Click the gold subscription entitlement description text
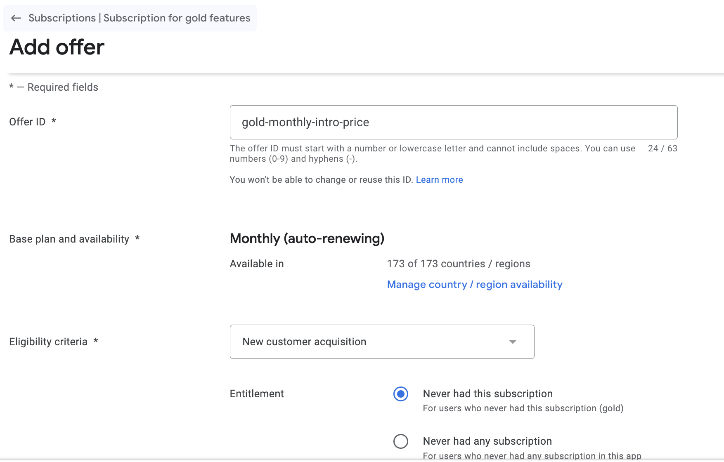 [x=523, y=408]
